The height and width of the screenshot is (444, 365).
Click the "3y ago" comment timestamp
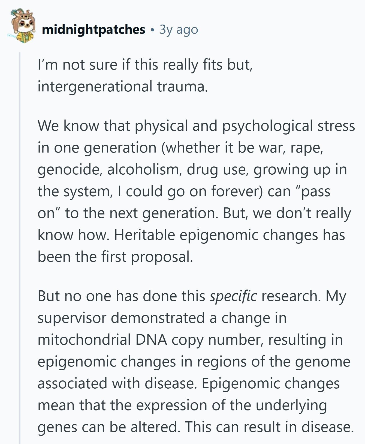tap(179, 30)
